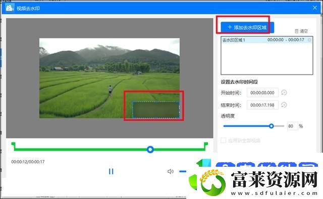Click the 添加去水印区域 button
The height and width of the screenshot is (199, 323).
(247, 27)
